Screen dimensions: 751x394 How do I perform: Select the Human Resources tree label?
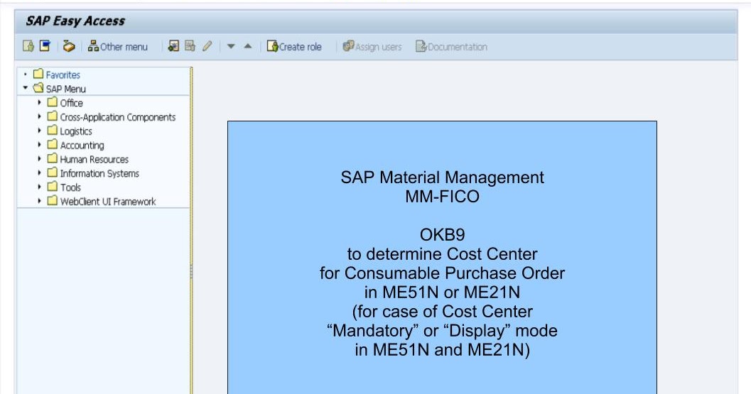(x=94, y=160)
